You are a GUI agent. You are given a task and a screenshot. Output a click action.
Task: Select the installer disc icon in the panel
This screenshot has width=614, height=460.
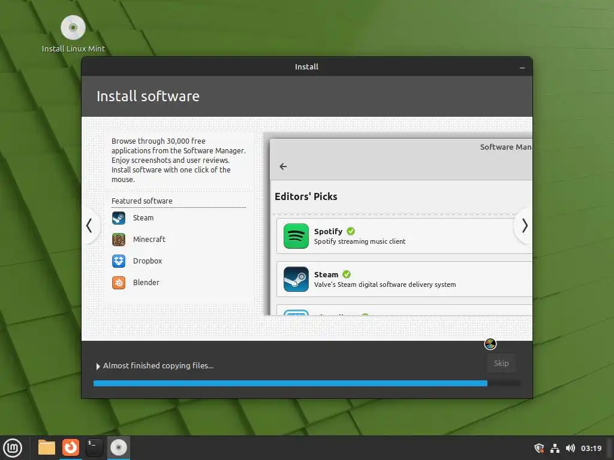pos(119,447)
